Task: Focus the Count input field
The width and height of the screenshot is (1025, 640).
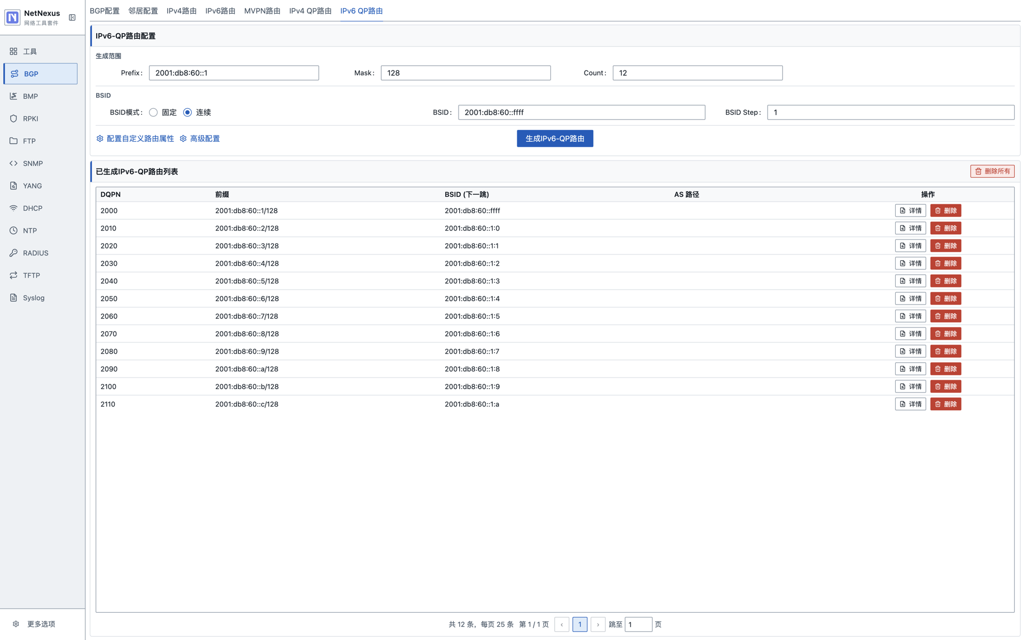Action: coord(697,73)
